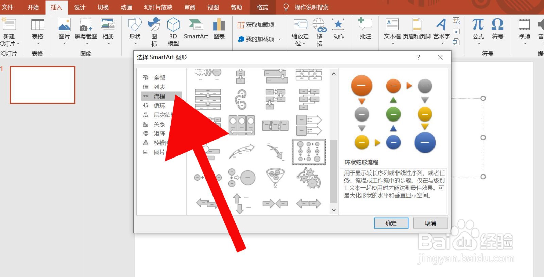This screenshot has width=544, height=277.
Task: Open the Pictures (图片) dropdown arrow
Action: 64,44
